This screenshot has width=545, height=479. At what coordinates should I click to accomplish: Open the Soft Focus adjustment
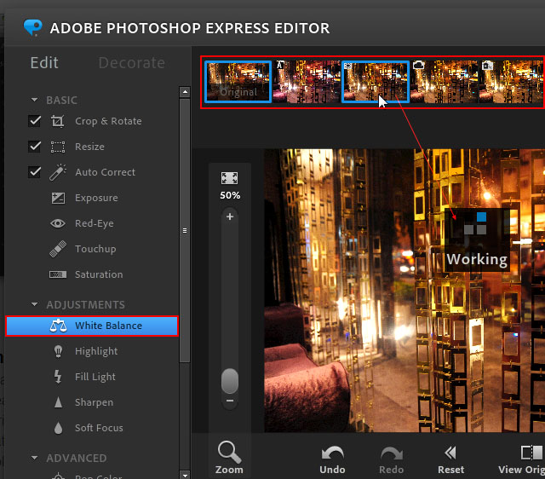99,428
